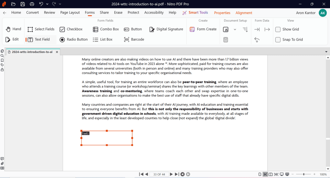Insert a Checkbox form field

[x=71, y=29]
